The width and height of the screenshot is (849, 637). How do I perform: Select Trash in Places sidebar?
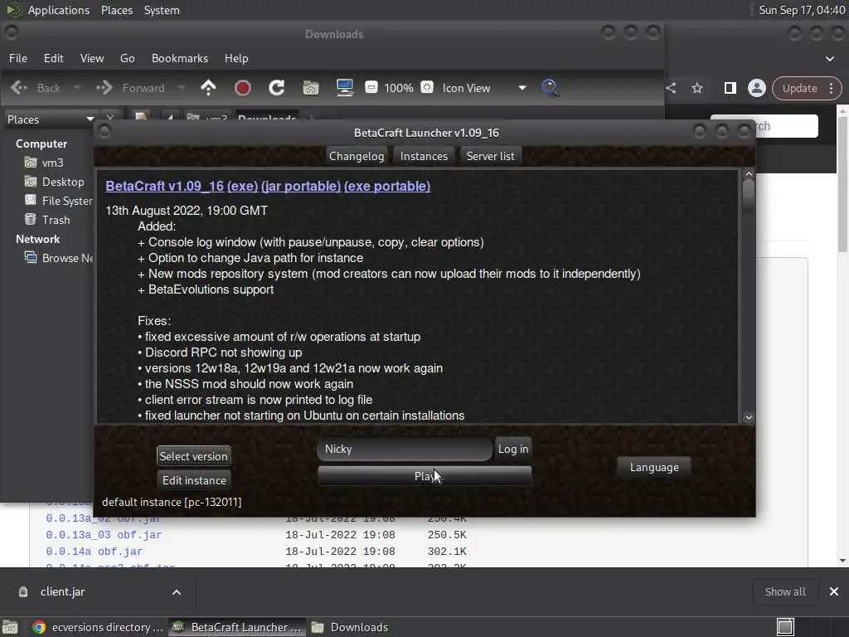[56, 220]
